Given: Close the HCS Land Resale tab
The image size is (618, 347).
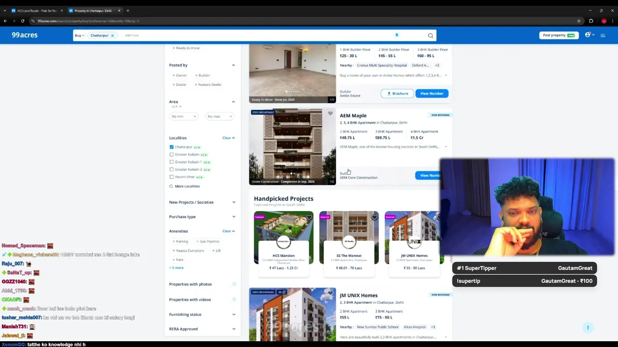Looking at the screenshot, I should [61, 11].
